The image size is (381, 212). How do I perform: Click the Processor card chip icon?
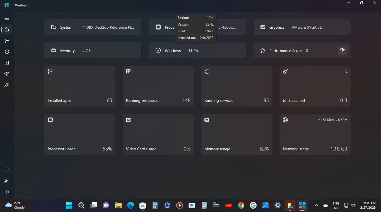(158, 27)
